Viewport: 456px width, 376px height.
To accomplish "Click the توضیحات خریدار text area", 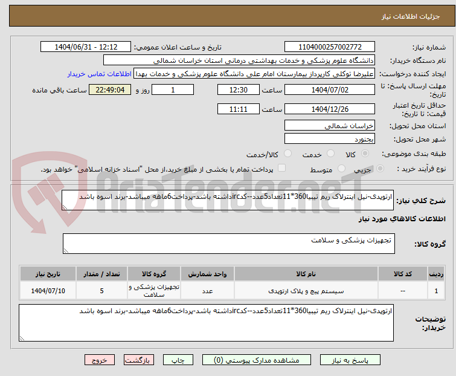I will click(x=206, y=323).
